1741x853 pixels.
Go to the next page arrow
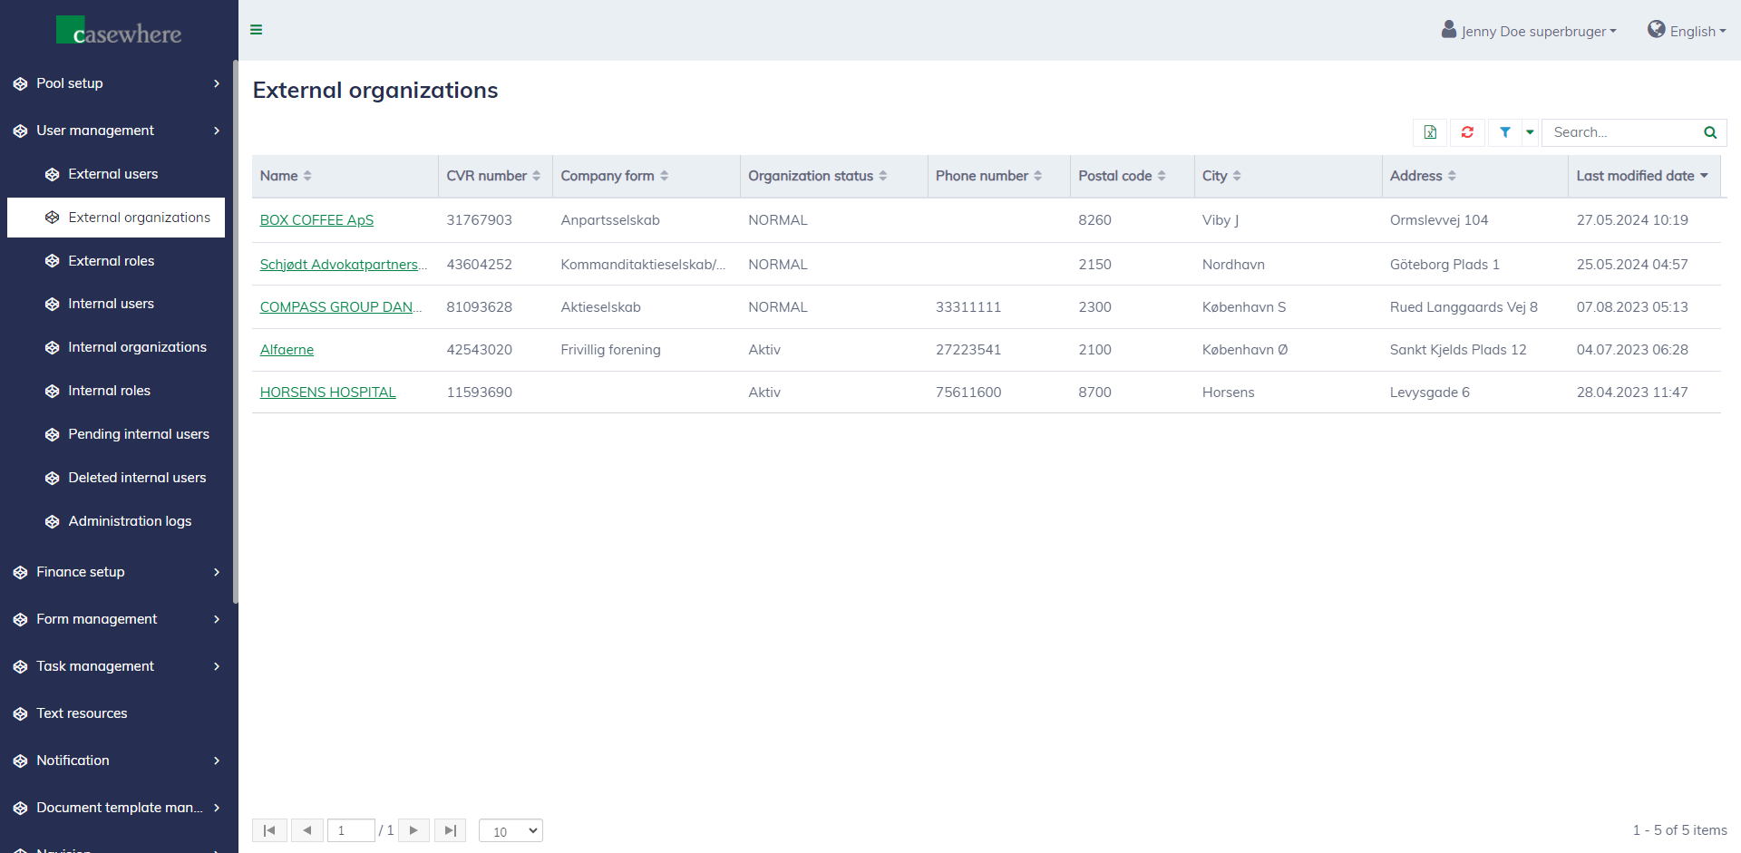coord(413,830)
